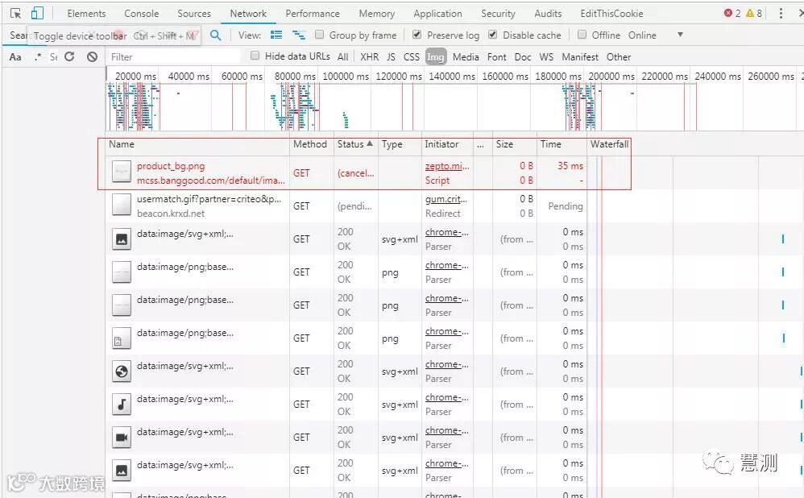The width and height of the screenshot is (804, 498).
Task: Open the Memory tab
Action: pos(376,14)
